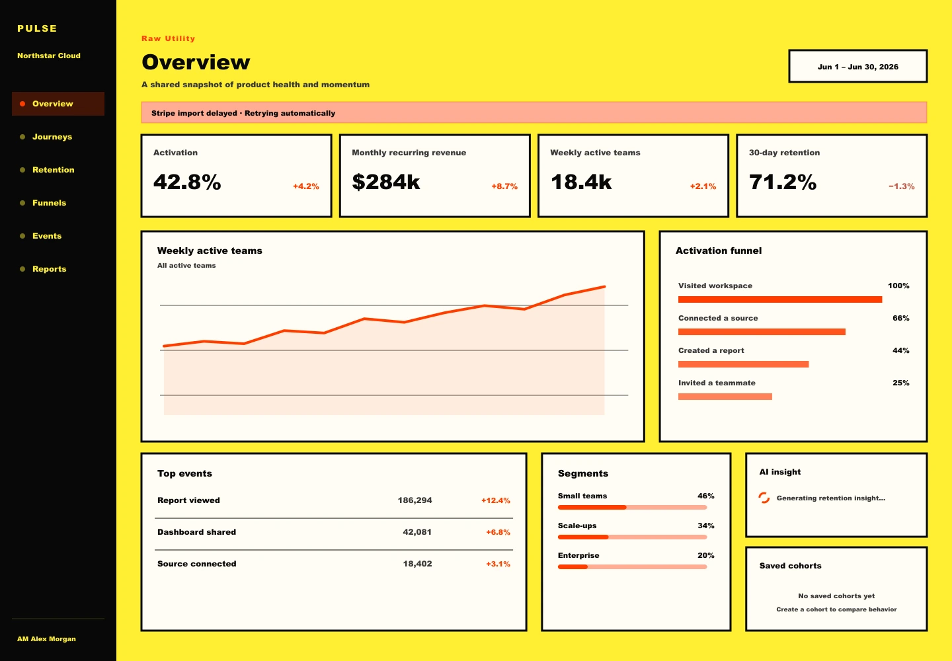
Task: Go to Journeys in the sidebar
Action: coord(58,137)
